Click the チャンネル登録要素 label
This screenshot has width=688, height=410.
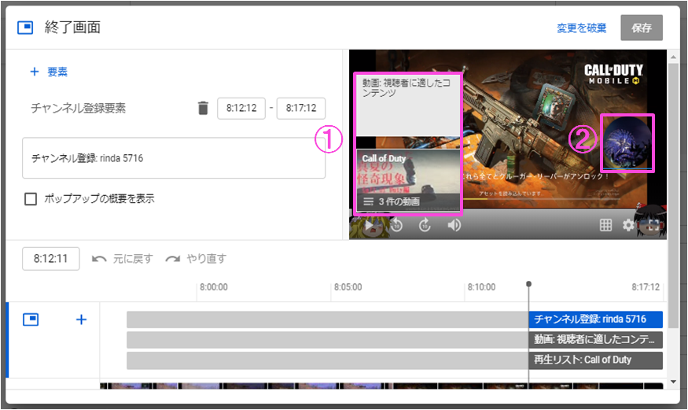[x=79, y=108]
